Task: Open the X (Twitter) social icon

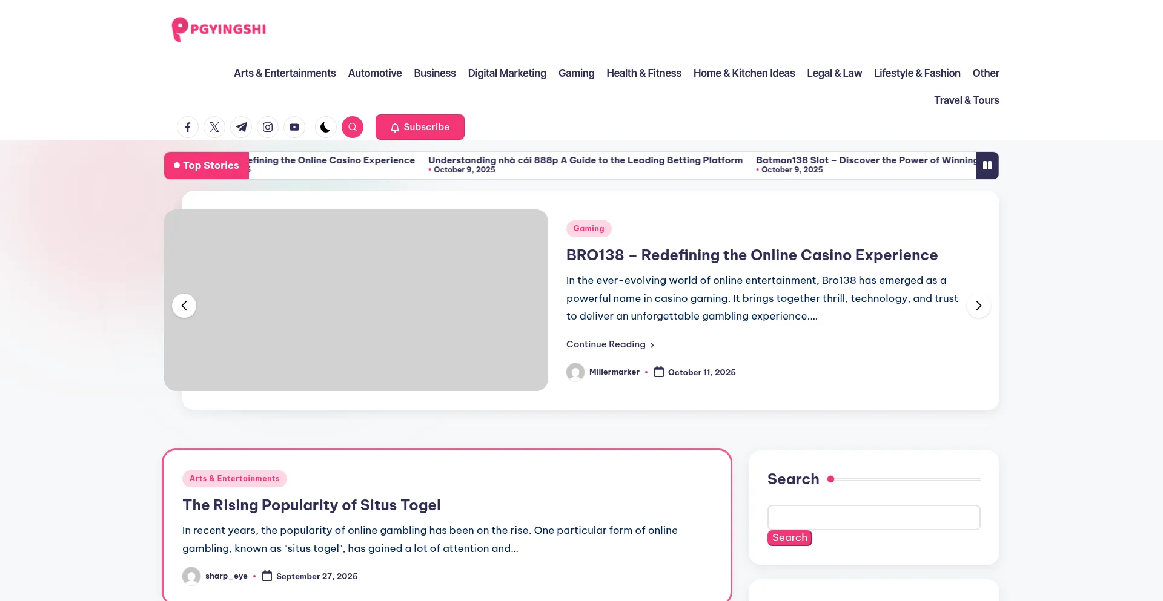Action: pos(214,127)
